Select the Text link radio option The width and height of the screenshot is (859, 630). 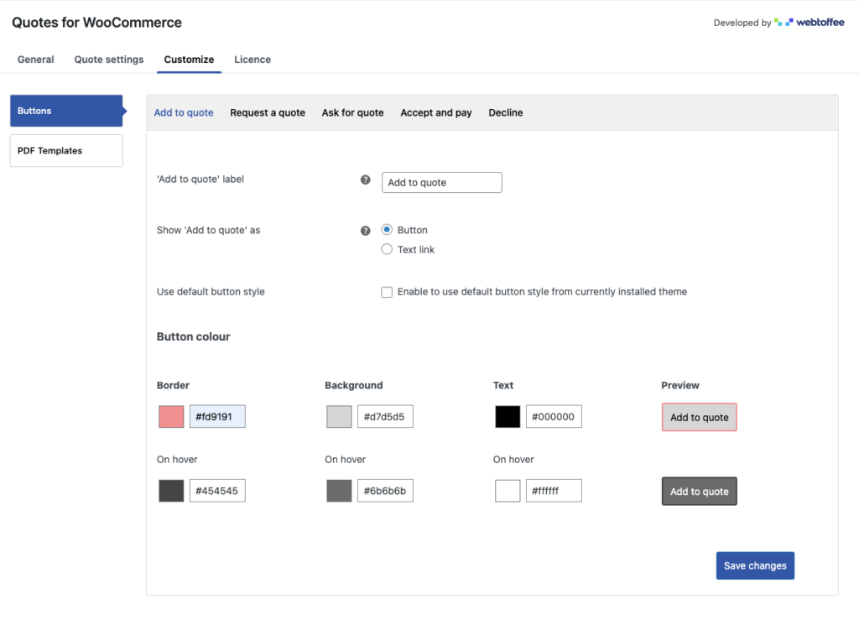387,249
